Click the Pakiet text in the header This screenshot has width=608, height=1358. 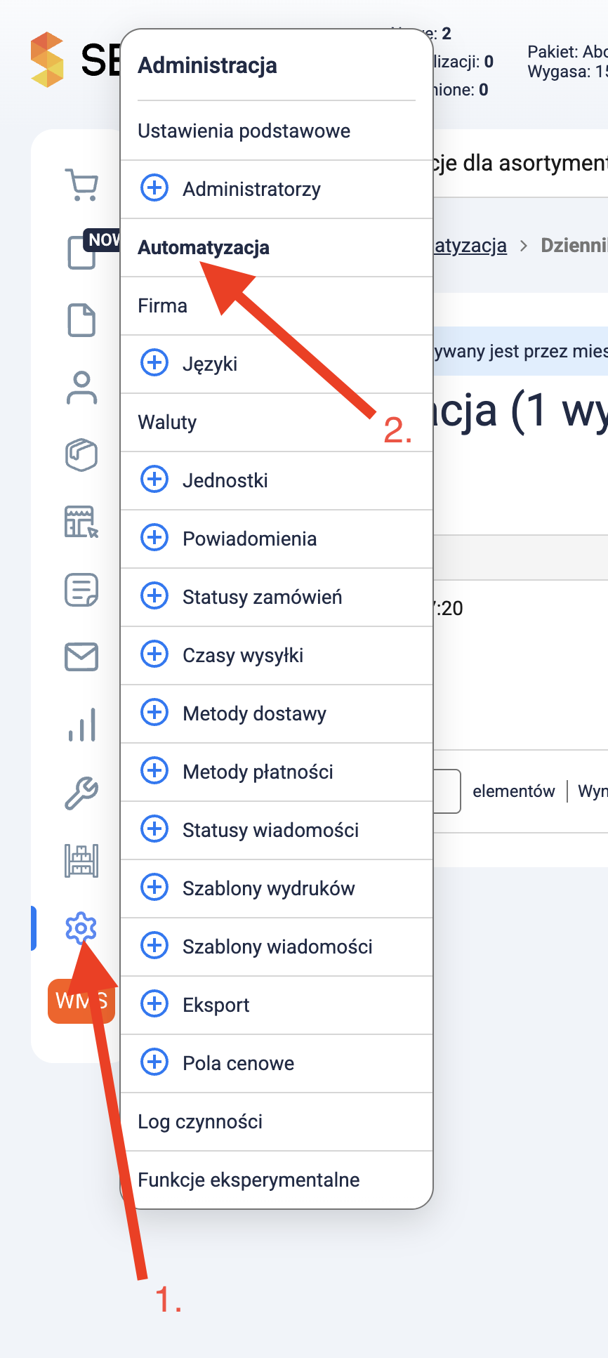(567, 52)
